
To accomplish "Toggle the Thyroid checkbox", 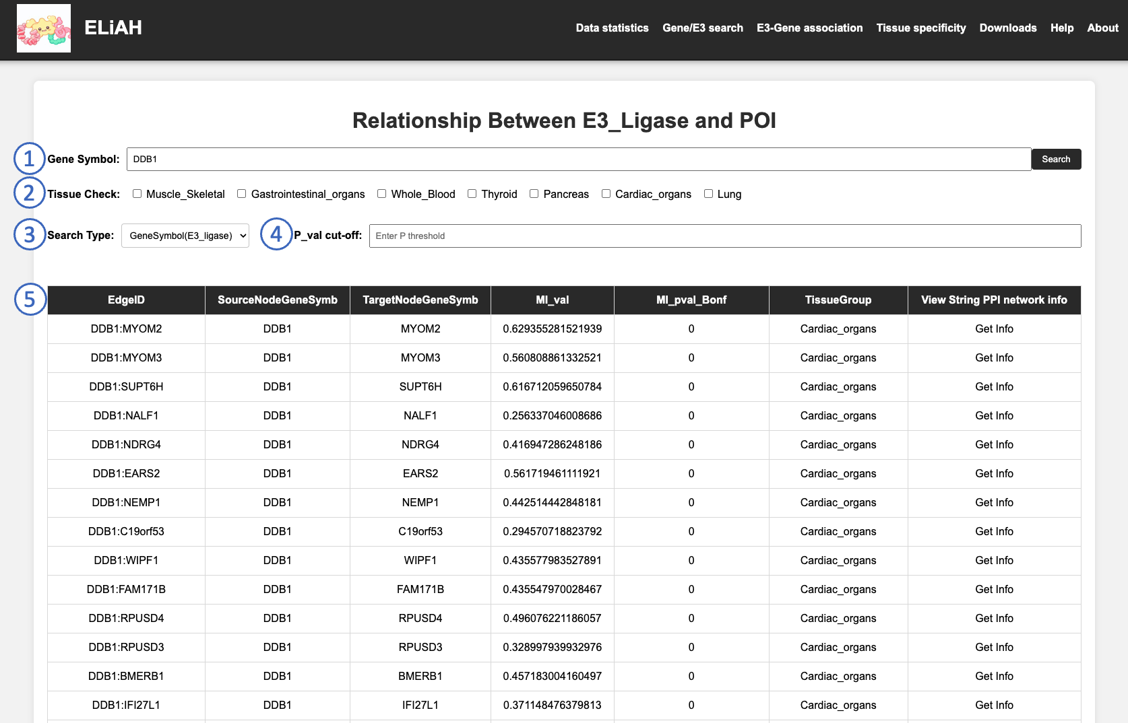I will pos(472,194).
